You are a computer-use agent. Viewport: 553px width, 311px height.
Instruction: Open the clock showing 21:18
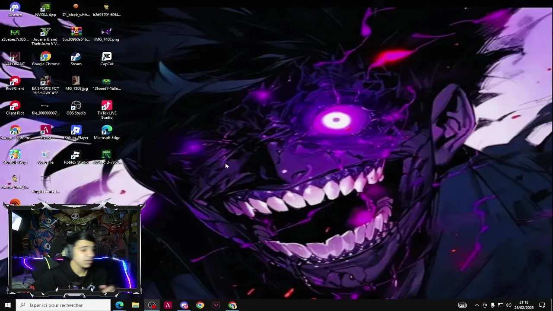[x=524, y=305]
